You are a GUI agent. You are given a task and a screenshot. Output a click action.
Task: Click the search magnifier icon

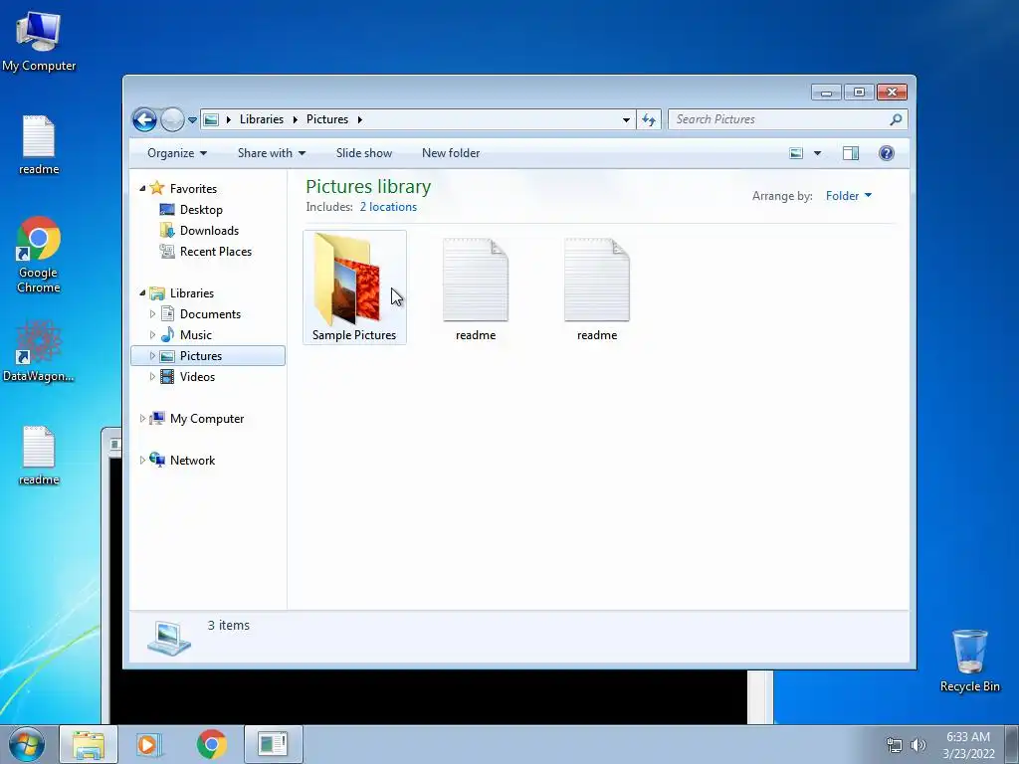[896, 119]
